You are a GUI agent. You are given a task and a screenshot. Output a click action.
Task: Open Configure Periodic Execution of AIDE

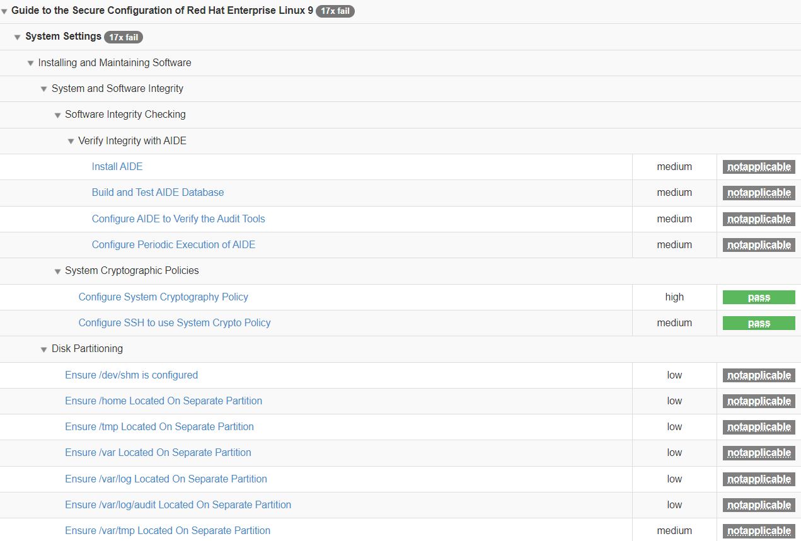[173, 245]
